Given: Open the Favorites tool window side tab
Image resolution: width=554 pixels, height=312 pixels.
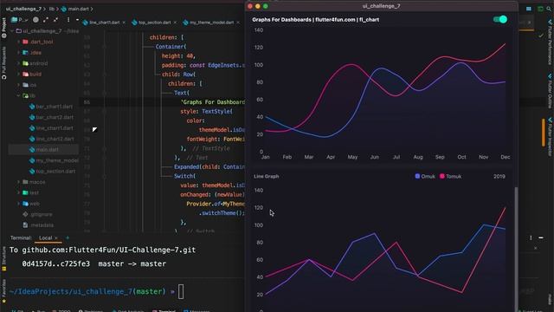Looking at the screenshot, I should tap(3, 291).
